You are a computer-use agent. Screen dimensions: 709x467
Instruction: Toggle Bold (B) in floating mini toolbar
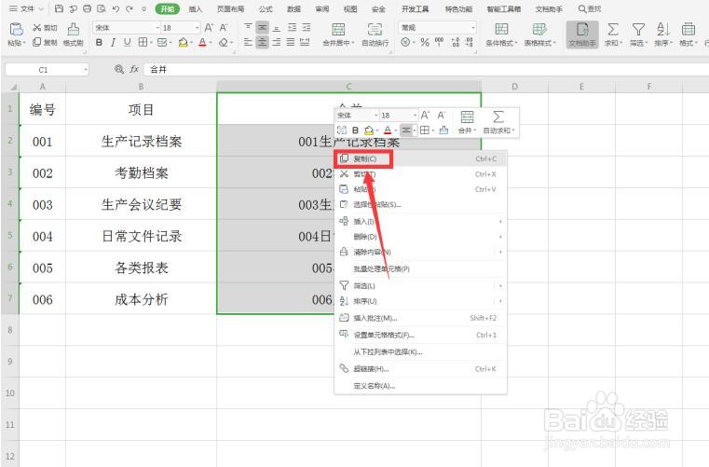pos(355,130)
